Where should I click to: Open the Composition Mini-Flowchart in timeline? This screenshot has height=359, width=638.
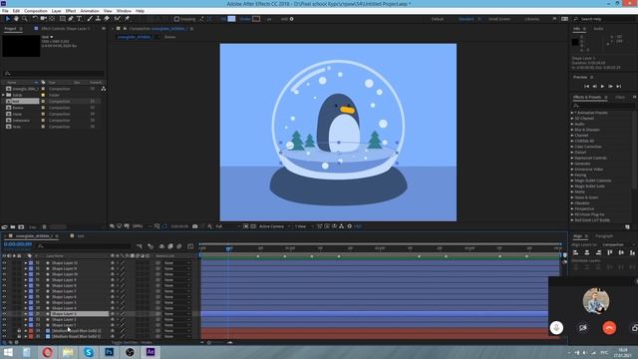(140, 246)
